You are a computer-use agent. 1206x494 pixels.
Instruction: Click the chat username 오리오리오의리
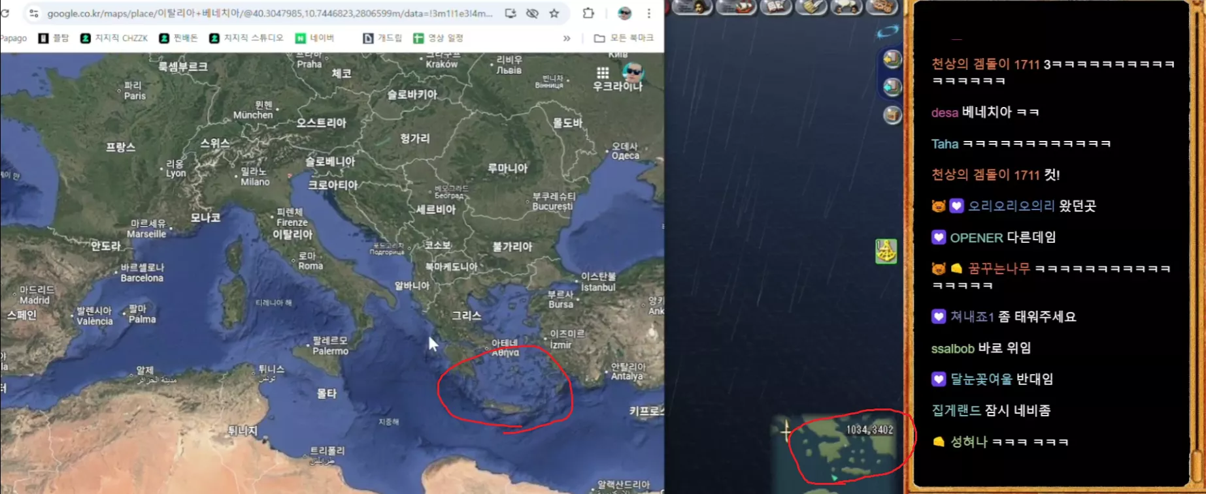click(x=1011, y=206)
